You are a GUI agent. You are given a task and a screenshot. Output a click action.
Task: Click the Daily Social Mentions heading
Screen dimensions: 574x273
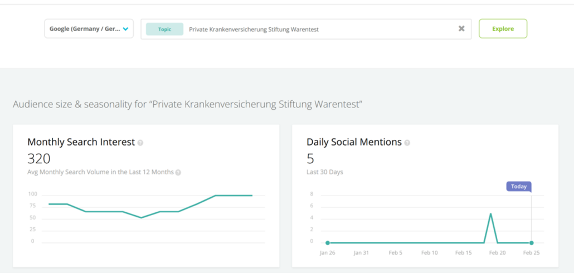tap(354, 142)
